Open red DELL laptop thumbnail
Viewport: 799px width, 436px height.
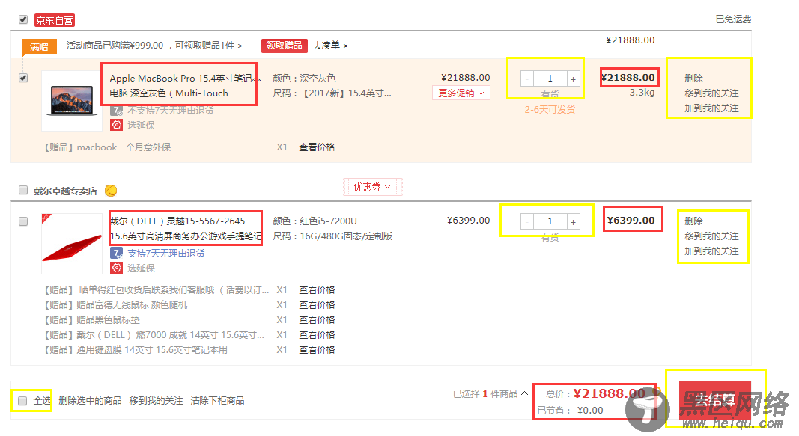click(x=72, y=244)
